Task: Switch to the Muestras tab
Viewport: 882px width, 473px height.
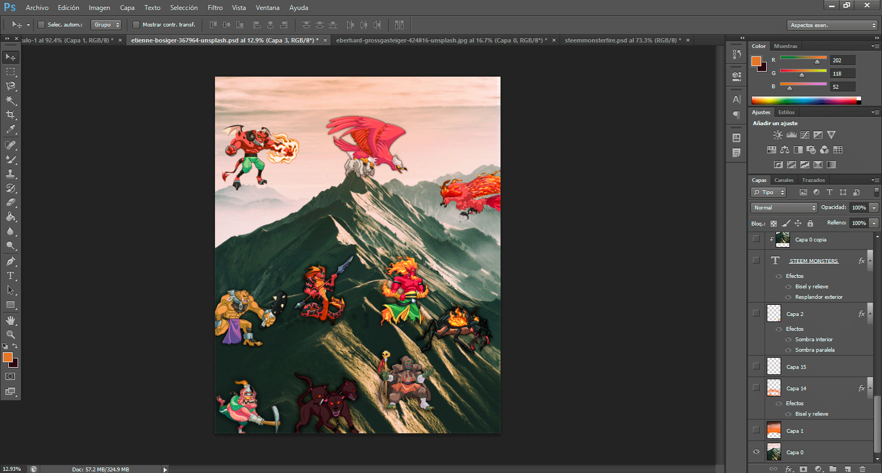Action: 786,46
